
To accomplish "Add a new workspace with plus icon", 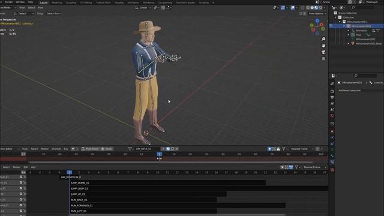I will 213,2.
